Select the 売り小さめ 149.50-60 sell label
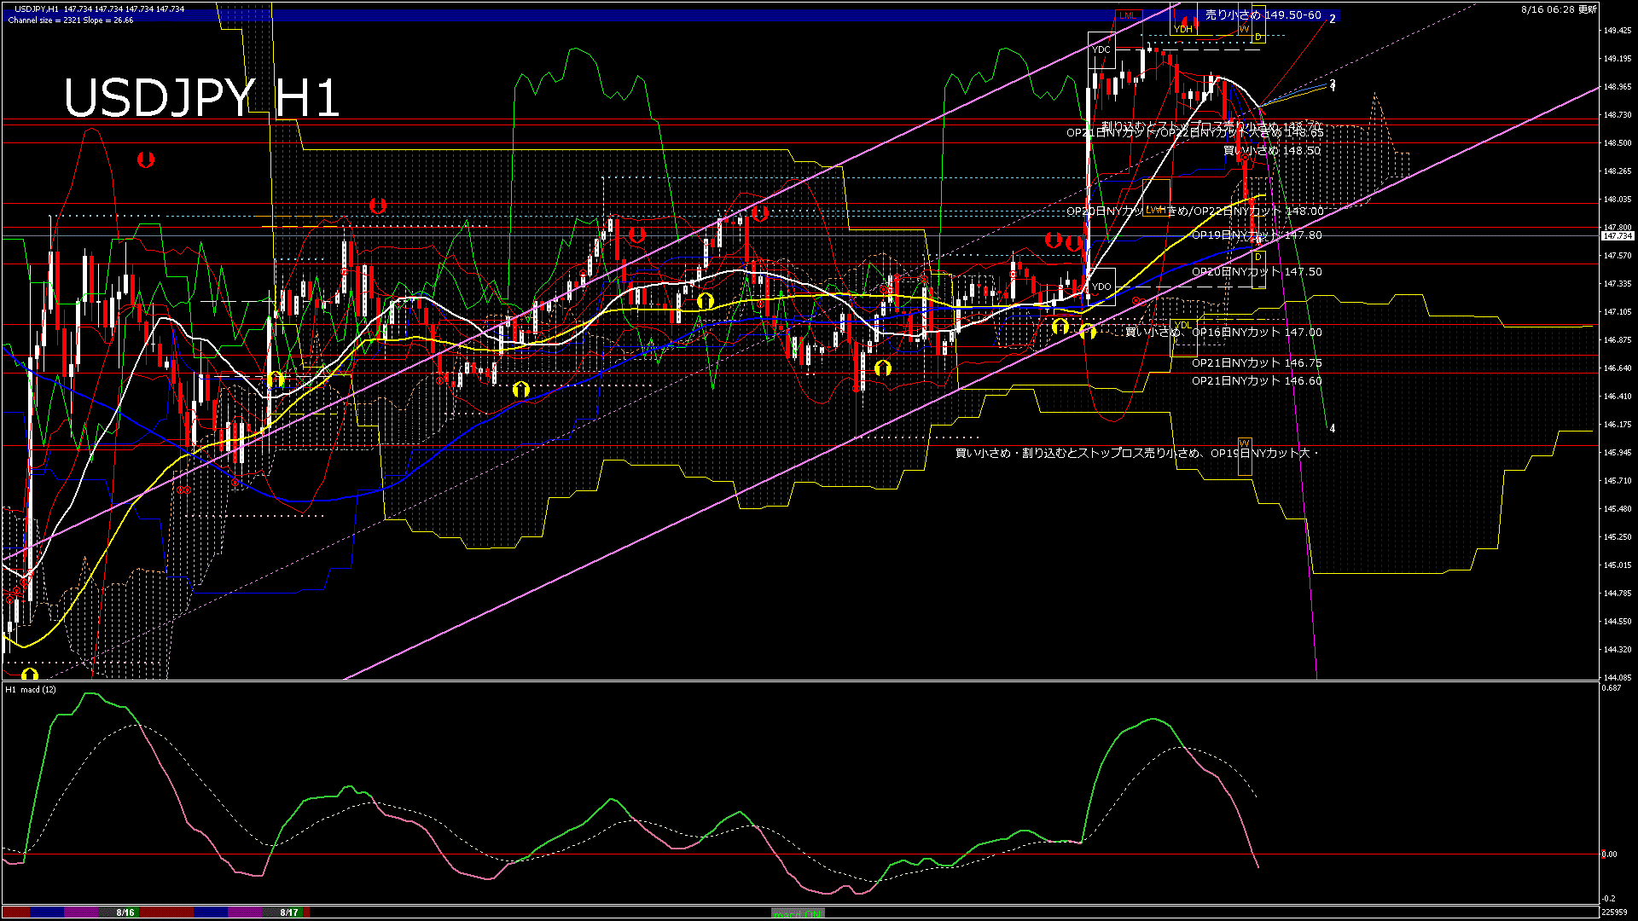This screenshot has width=1638, height=921. coord(1263,15)
